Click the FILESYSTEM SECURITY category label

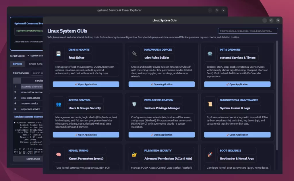[158, 151]
